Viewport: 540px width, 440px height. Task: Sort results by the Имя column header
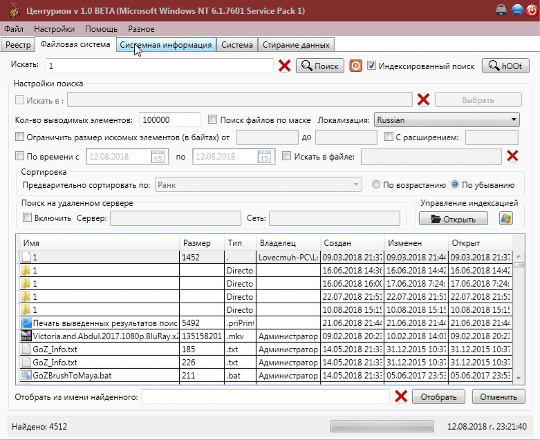click(100, 243)
